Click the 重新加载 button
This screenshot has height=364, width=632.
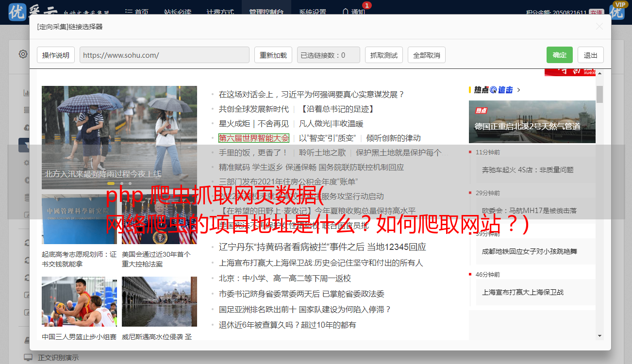pyautogui.click(x=273, y=55)
